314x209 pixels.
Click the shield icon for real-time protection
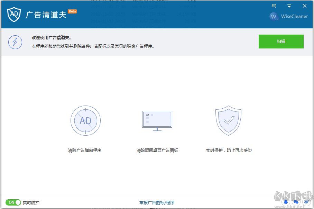[228, 120]
